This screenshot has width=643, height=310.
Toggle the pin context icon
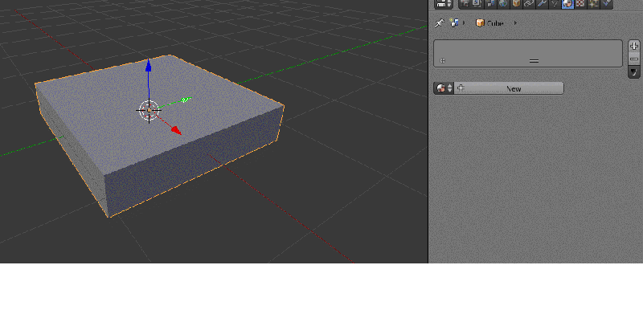[x=439, y=23]
